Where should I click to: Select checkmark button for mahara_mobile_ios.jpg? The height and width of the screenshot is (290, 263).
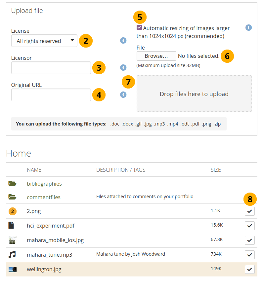click(x=250, y=240)
